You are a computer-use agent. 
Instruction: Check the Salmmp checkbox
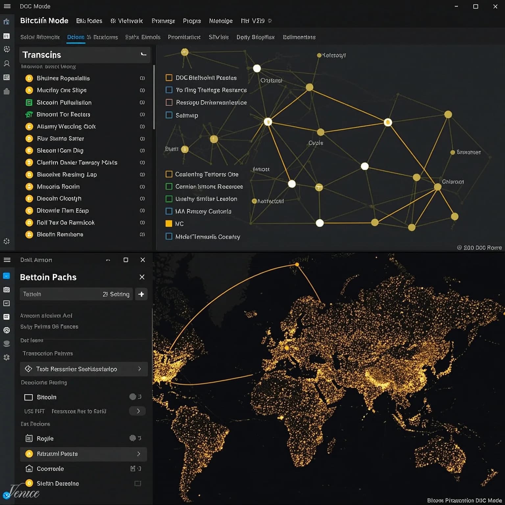point(169,115)
